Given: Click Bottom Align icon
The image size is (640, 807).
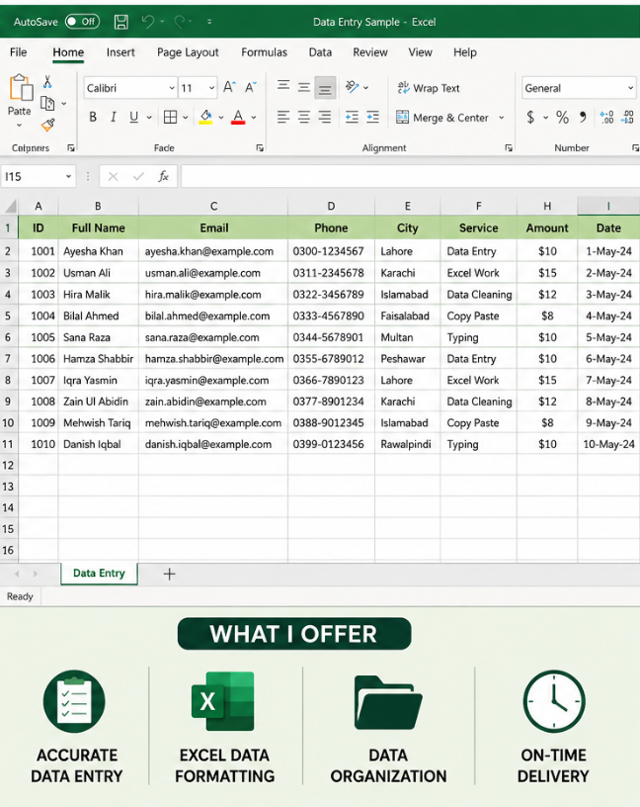Looking at the screenshot, I should click(325, 89).
